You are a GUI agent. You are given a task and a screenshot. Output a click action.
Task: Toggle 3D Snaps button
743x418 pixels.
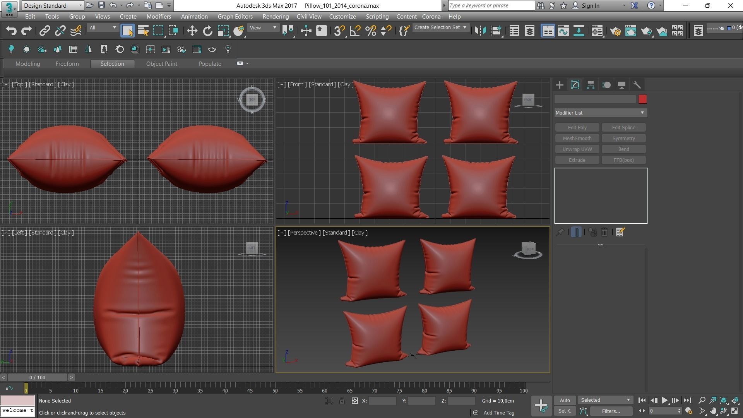339,31
